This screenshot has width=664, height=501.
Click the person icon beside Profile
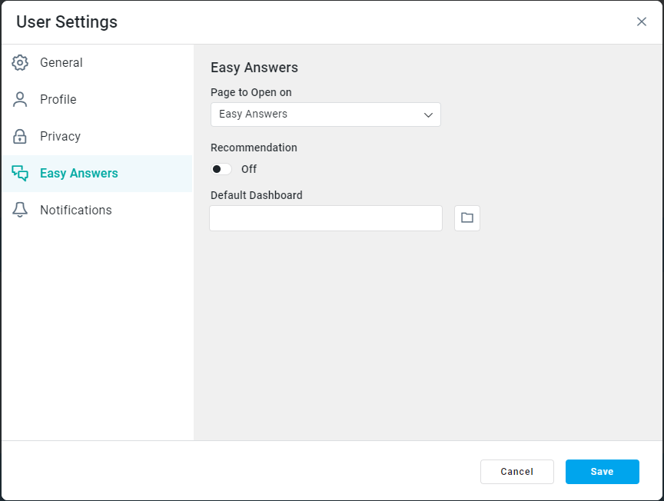click(x=20, y=100)
